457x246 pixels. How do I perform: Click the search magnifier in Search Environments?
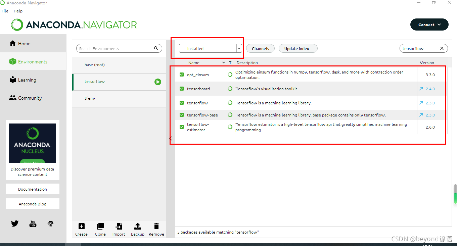pyautogui.click(x=156, y=48)
